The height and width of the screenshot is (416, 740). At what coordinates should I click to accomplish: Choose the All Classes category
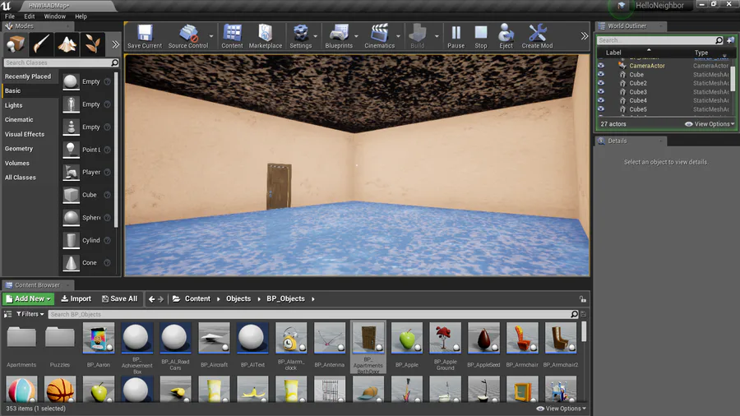coord(30,178)
